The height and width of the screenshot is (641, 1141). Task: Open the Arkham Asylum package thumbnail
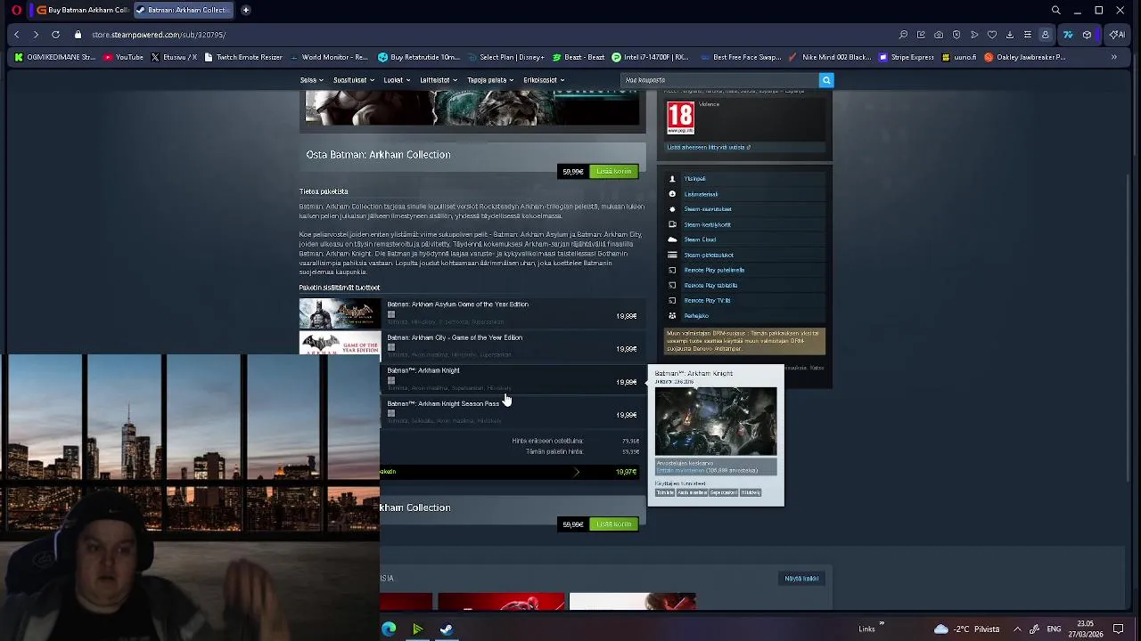click(x=340, y=313)
